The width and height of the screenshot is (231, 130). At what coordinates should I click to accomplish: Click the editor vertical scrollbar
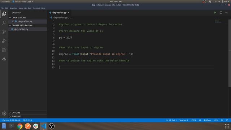click(x=230, y=53)
